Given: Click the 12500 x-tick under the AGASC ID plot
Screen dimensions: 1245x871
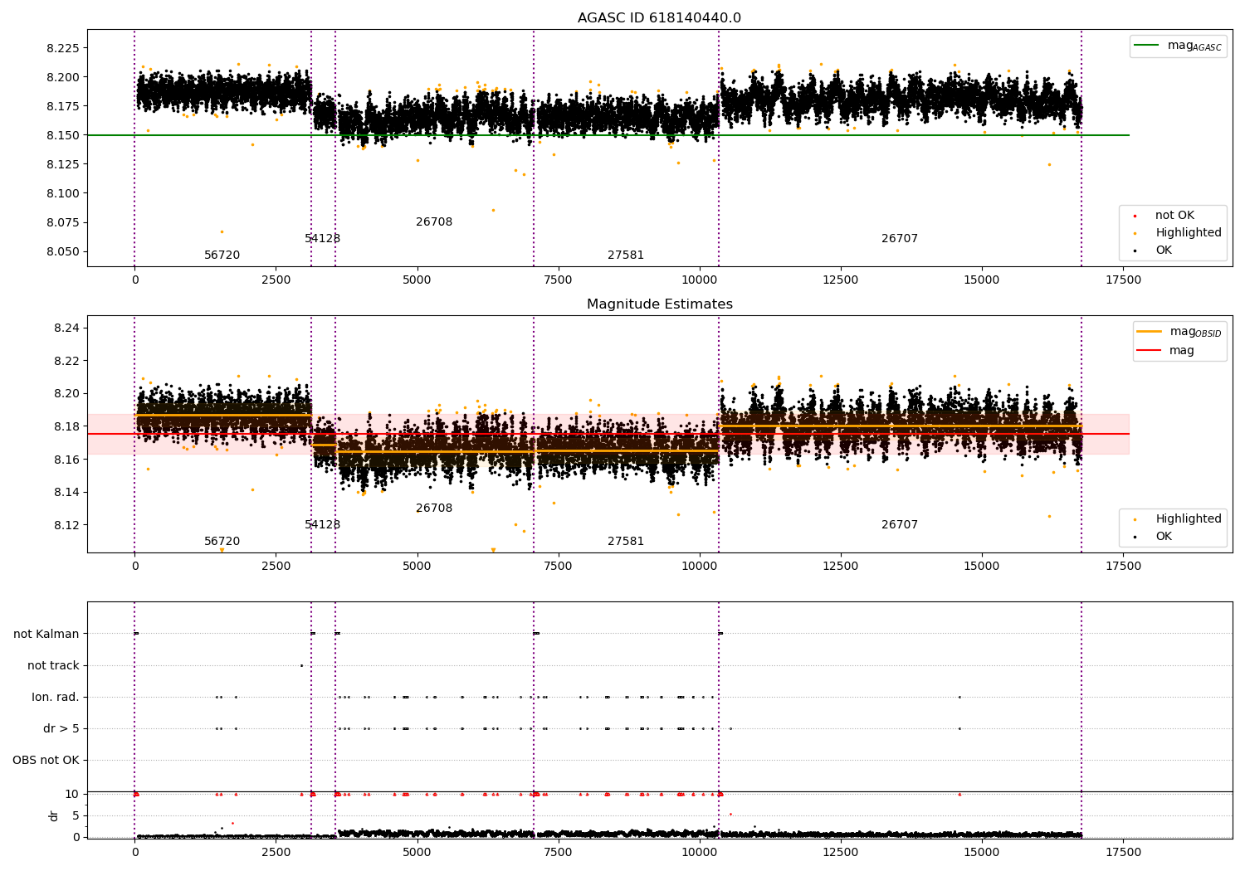Looking at the screenshot, I should tap(841, 280).
